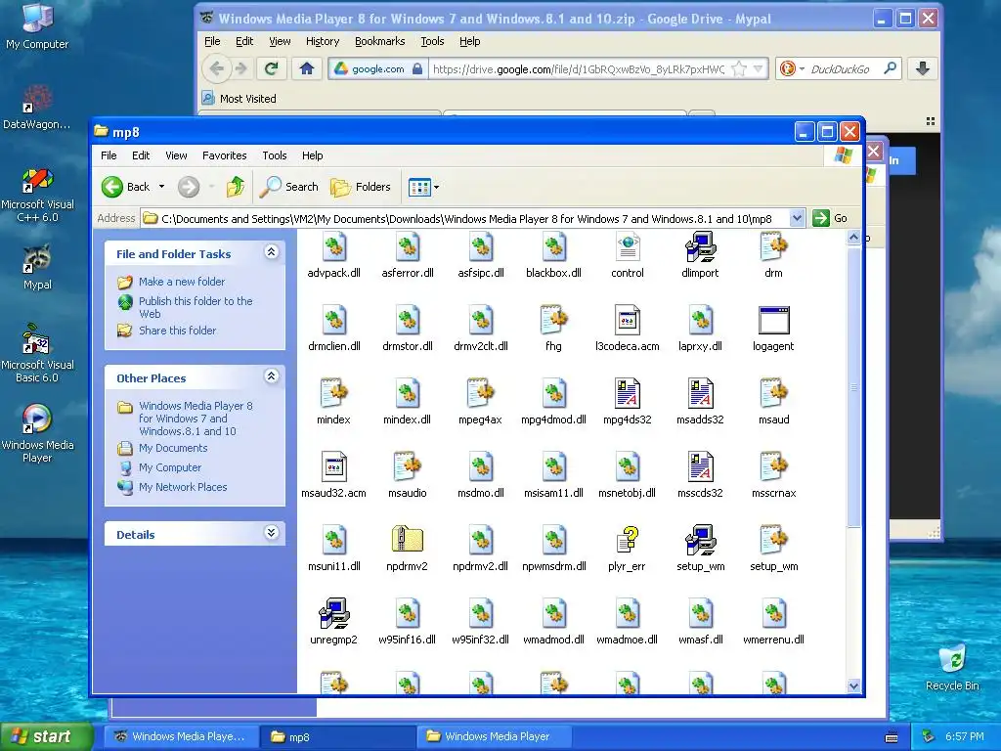1001x751 pixels.
Task: Open the File menu in mp8 window
Action: (109, 155)
